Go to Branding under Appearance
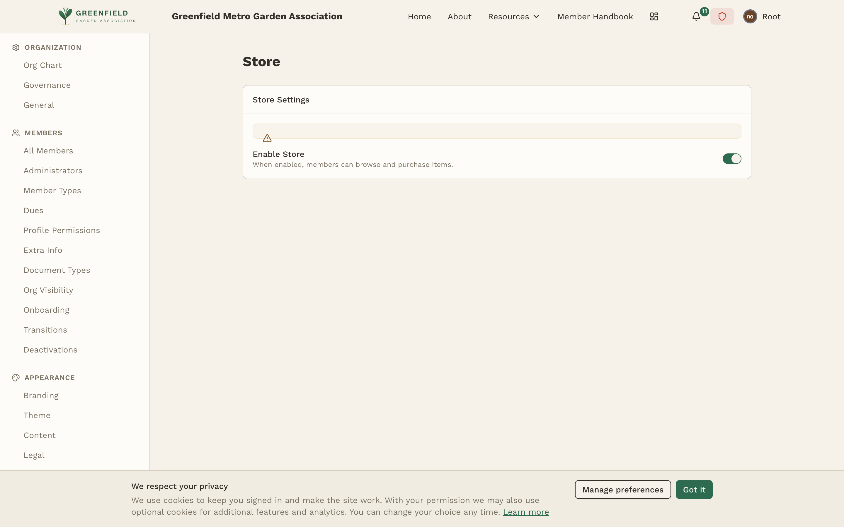 (x=41, y=395)
